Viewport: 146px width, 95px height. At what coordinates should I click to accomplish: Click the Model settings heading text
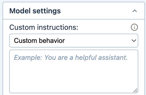coord(35,11)
